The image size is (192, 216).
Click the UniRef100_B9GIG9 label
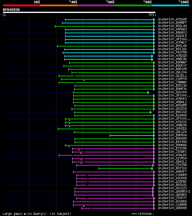point(172,112)
